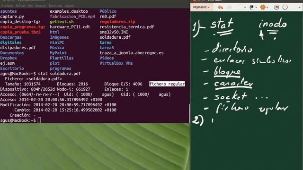303x170 pixels.
Task: Click 'copia_prueba.tbz2' in the listing
Action: pos(20,32)
